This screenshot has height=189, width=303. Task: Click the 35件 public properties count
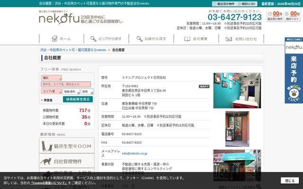tap(86, 117)
